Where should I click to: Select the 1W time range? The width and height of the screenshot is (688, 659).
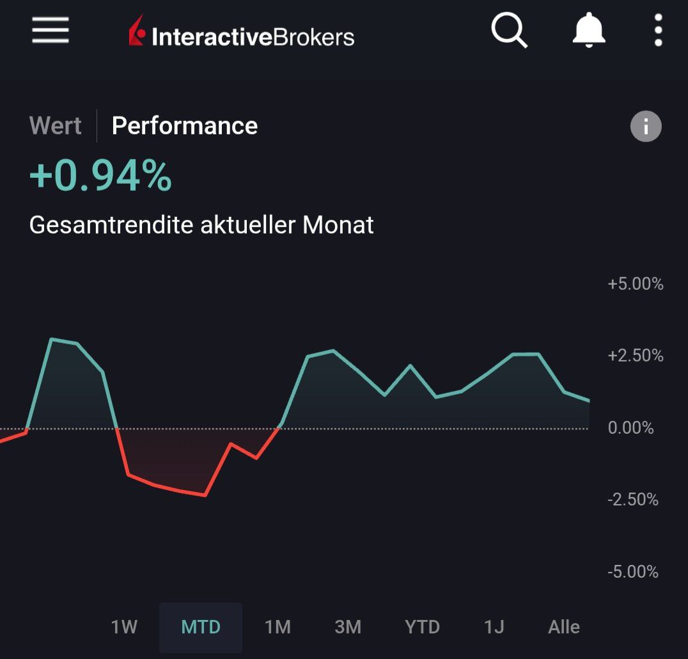point(124,627)
